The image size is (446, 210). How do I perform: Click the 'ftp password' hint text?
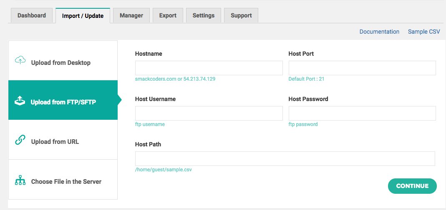(x=303, y=124)
